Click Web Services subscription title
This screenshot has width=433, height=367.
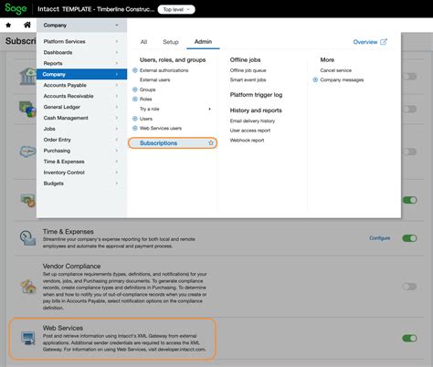(63, 328)
